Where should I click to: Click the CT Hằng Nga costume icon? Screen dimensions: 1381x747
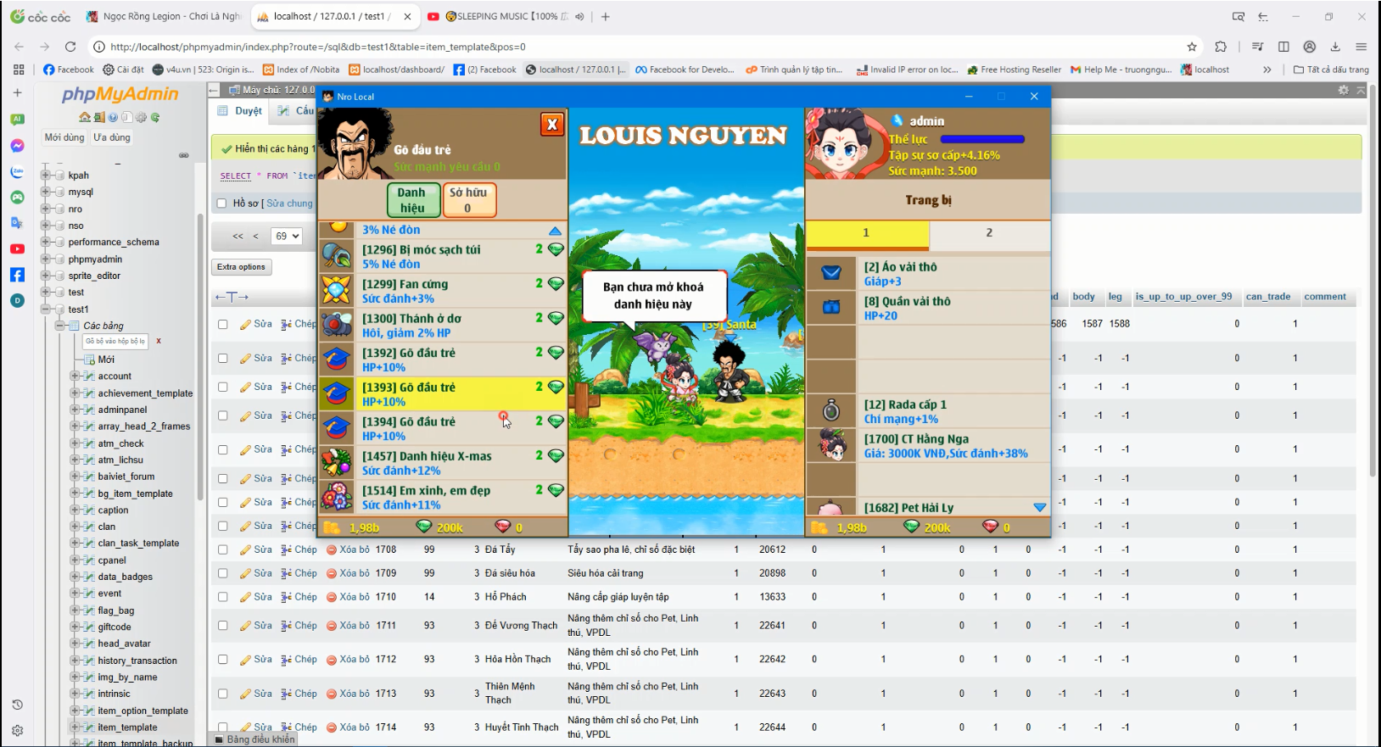point(831,445)
